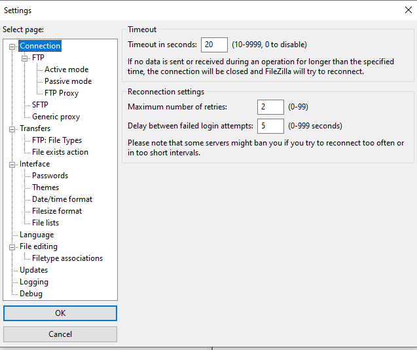Open the Active mode settings page
Image resolution: width=417 pixels, height=350 pixels.
66,69
